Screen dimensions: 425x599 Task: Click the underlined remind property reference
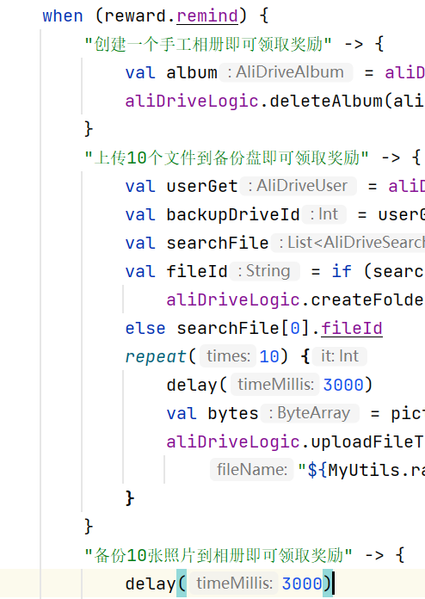point(207,16)
